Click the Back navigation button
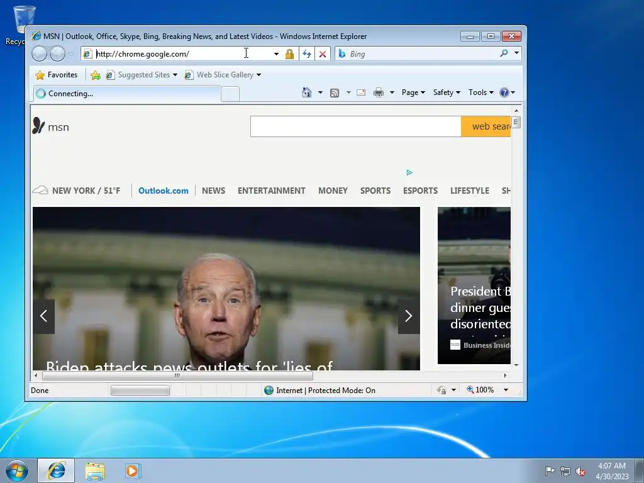The height and width of the screenshot is (483, 644). 40,54
